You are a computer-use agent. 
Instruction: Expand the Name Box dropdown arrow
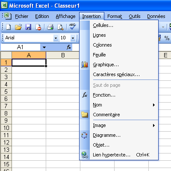click(44, 47)
